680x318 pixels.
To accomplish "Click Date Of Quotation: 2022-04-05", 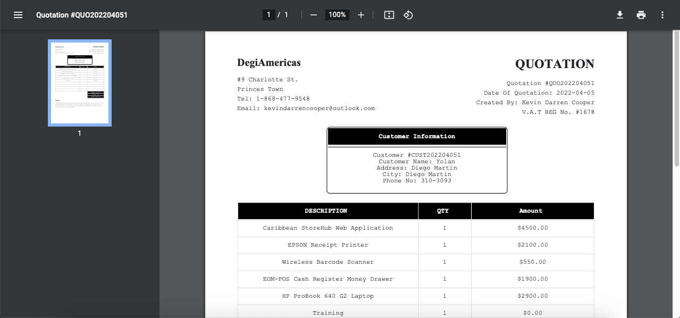I will tap(539, 93).
